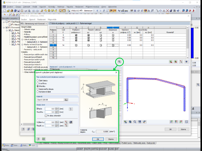Cancel deplanaci dialog with Storno
The image size is (202, 151).
coord(111,139)
